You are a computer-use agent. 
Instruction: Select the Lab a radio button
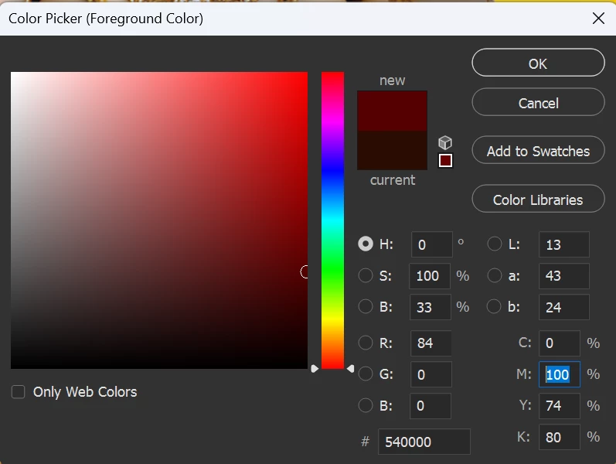click(494, 275)
